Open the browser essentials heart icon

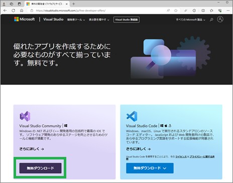(220, 11)
